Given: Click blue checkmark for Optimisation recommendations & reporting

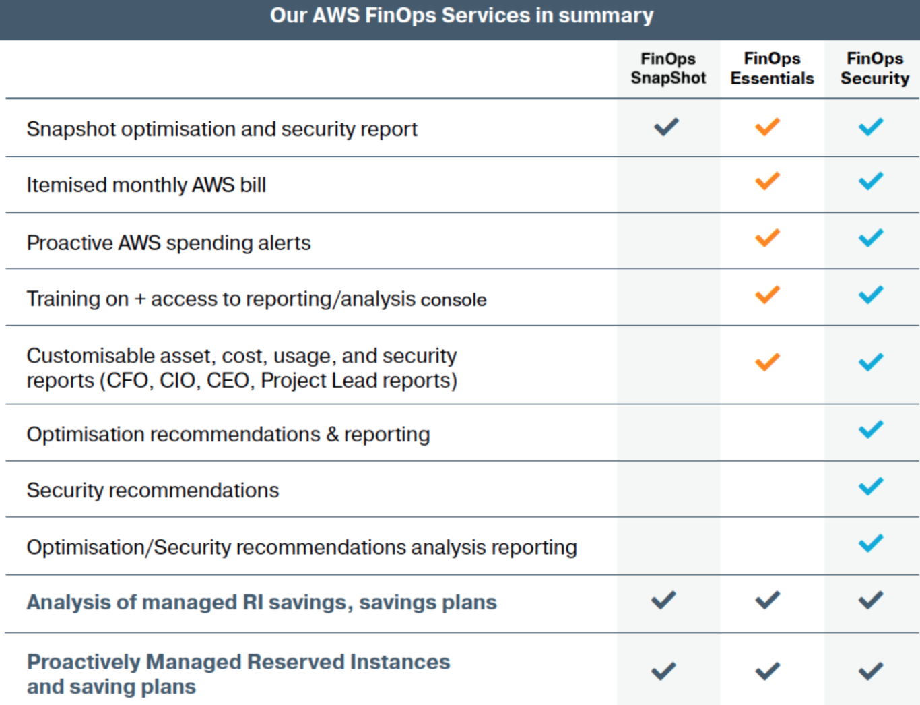Looking at the screenshot, I should click(x=871, y=429).
